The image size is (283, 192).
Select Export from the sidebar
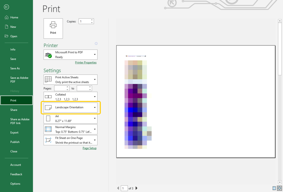click(14, 132)
